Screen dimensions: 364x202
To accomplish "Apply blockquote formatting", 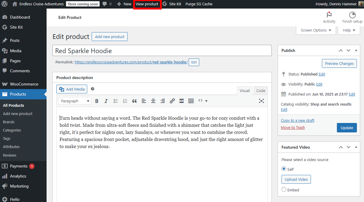I will click(x=134, y=101).
